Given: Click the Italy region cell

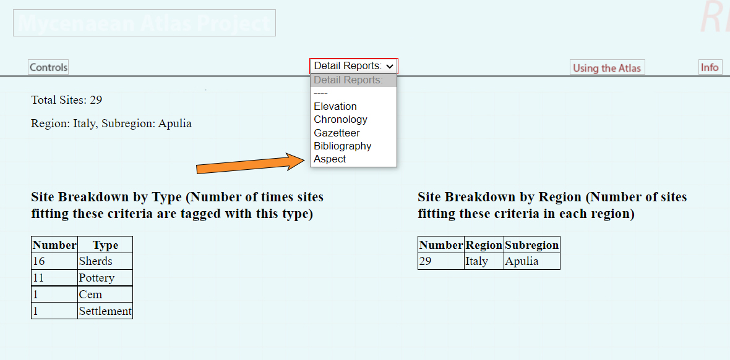Looking at the screenshot, I should click(484, 261).
